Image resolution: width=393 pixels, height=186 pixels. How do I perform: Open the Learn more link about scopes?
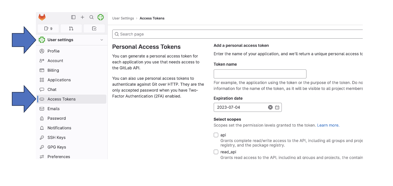(328, 125)
